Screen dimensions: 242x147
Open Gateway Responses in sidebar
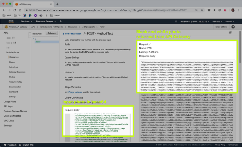(17, 72)
